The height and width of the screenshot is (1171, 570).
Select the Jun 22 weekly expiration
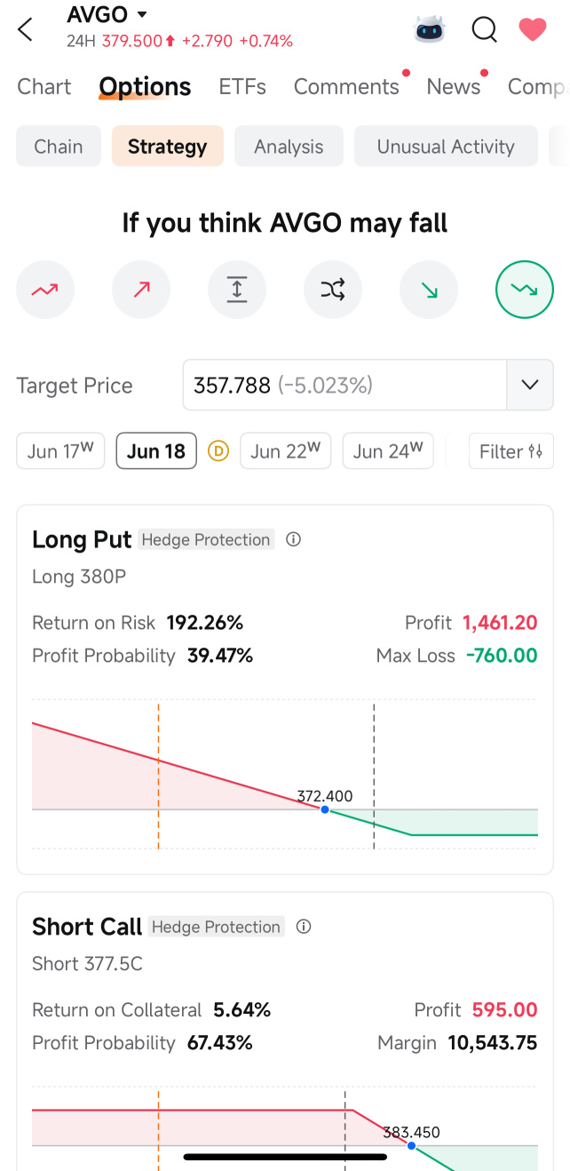tap(285, 451)
